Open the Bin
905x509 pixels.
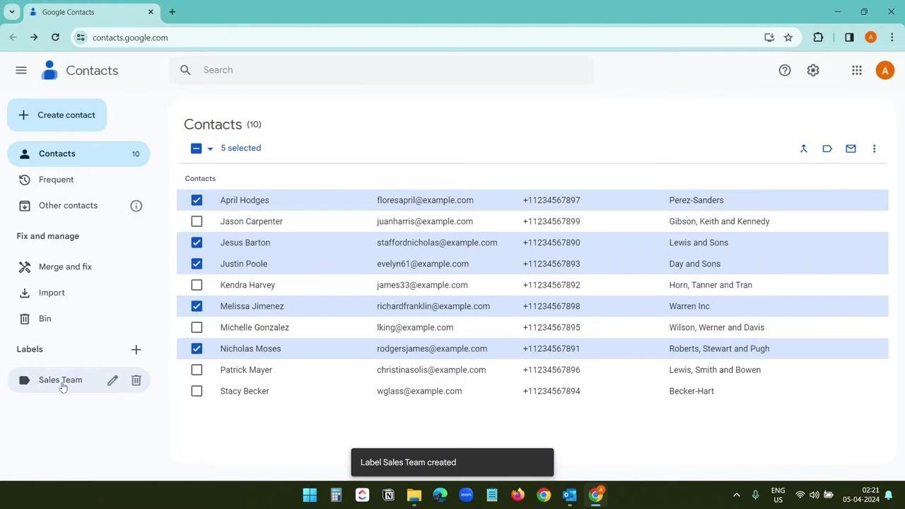[x=78, y=319]
